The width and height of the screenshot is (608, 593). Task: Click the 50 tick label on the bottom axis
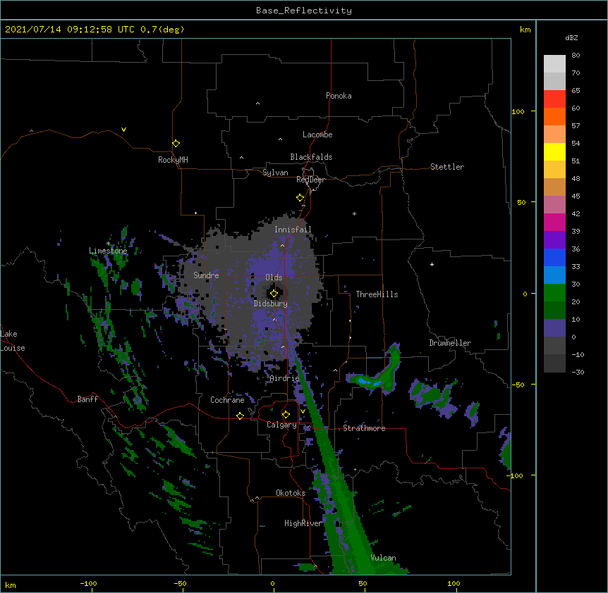pyautogui.click(x=363, y=584)
